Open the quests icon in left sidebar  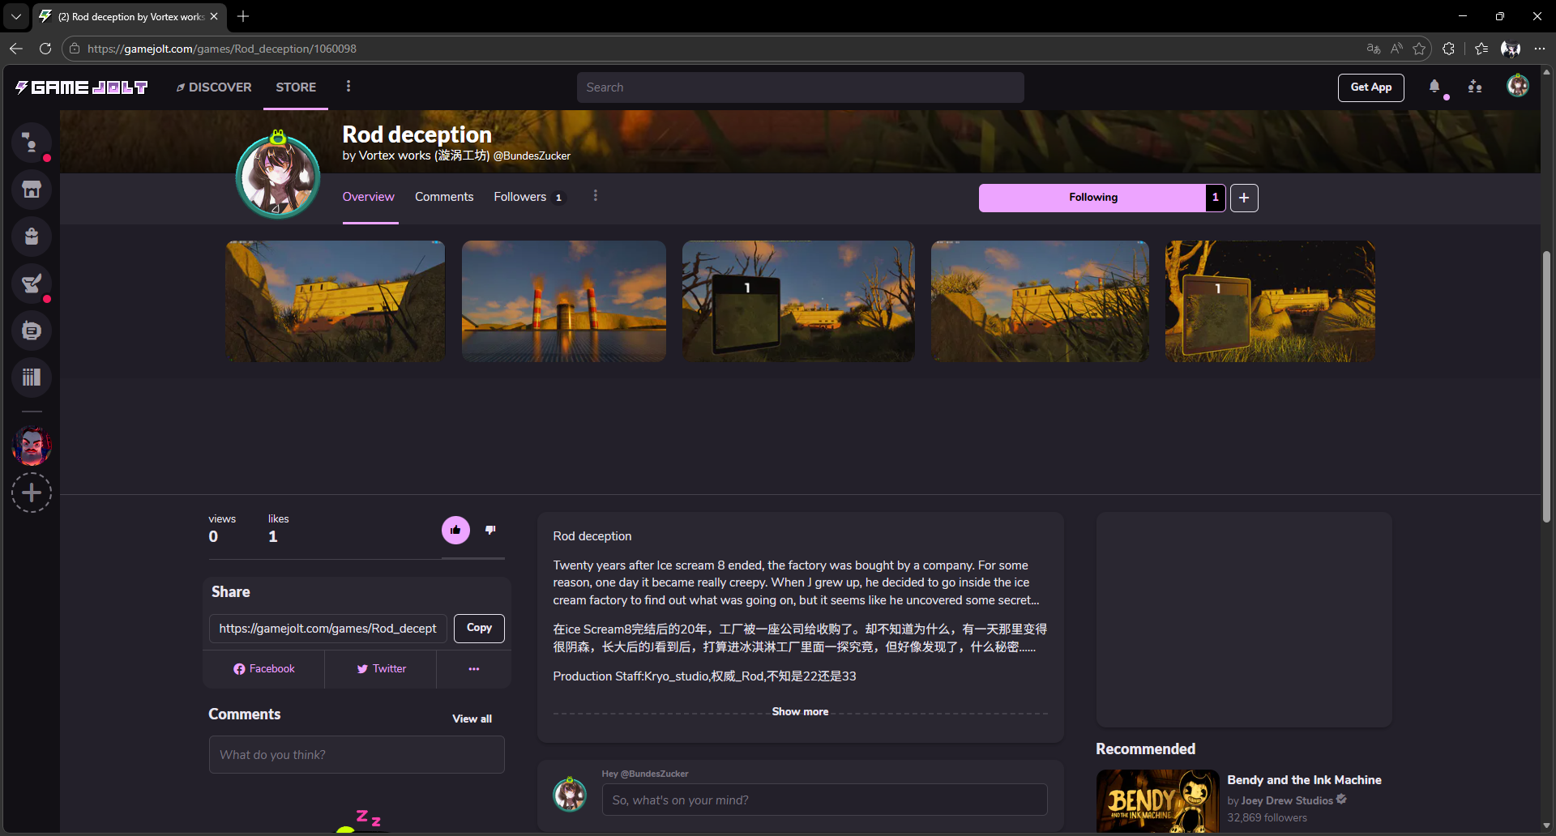tap(32, 284)
